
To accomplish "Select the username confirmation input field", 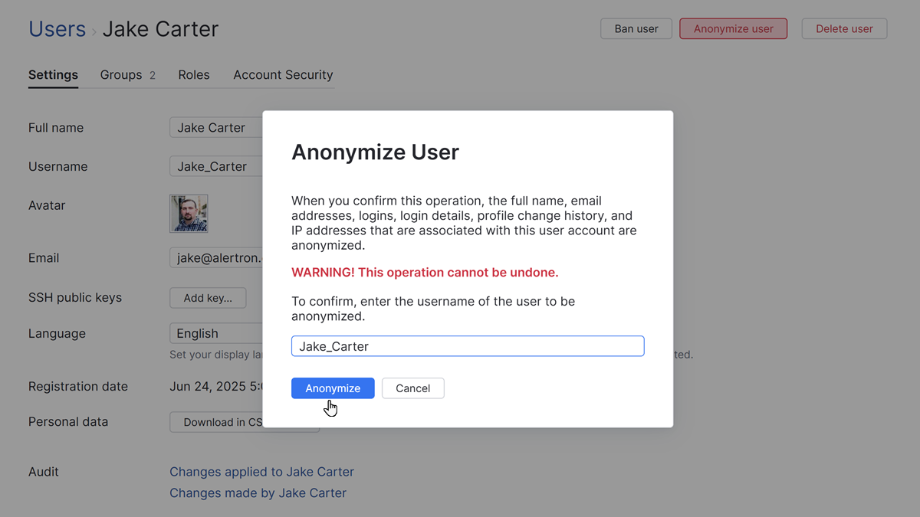I will 467,345.
